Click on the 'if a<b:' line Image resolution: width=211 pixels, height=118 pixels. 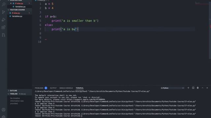coord(51,17)
